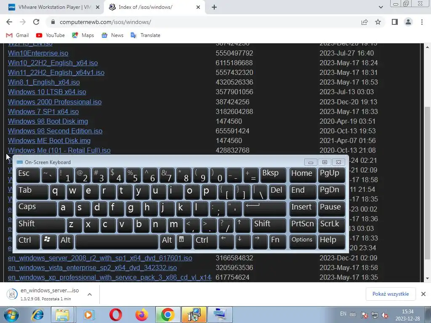431x323 pixels.
Task: Download Win10Enterprise.iso
Action: 38,53
